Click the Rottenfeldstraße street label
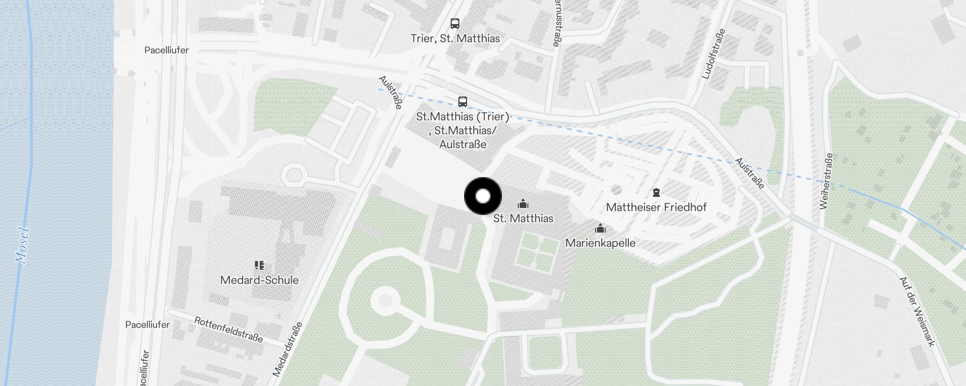This screenshot has height=386, width=966. 228,330
